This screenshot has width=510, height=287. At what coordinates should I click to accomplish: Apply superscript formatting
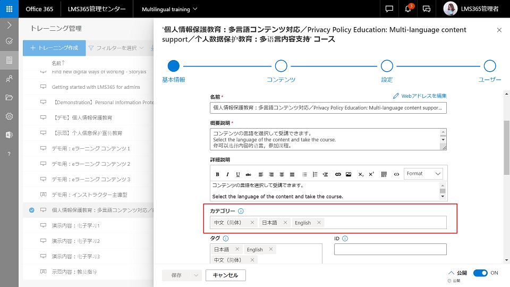[371, 174]
